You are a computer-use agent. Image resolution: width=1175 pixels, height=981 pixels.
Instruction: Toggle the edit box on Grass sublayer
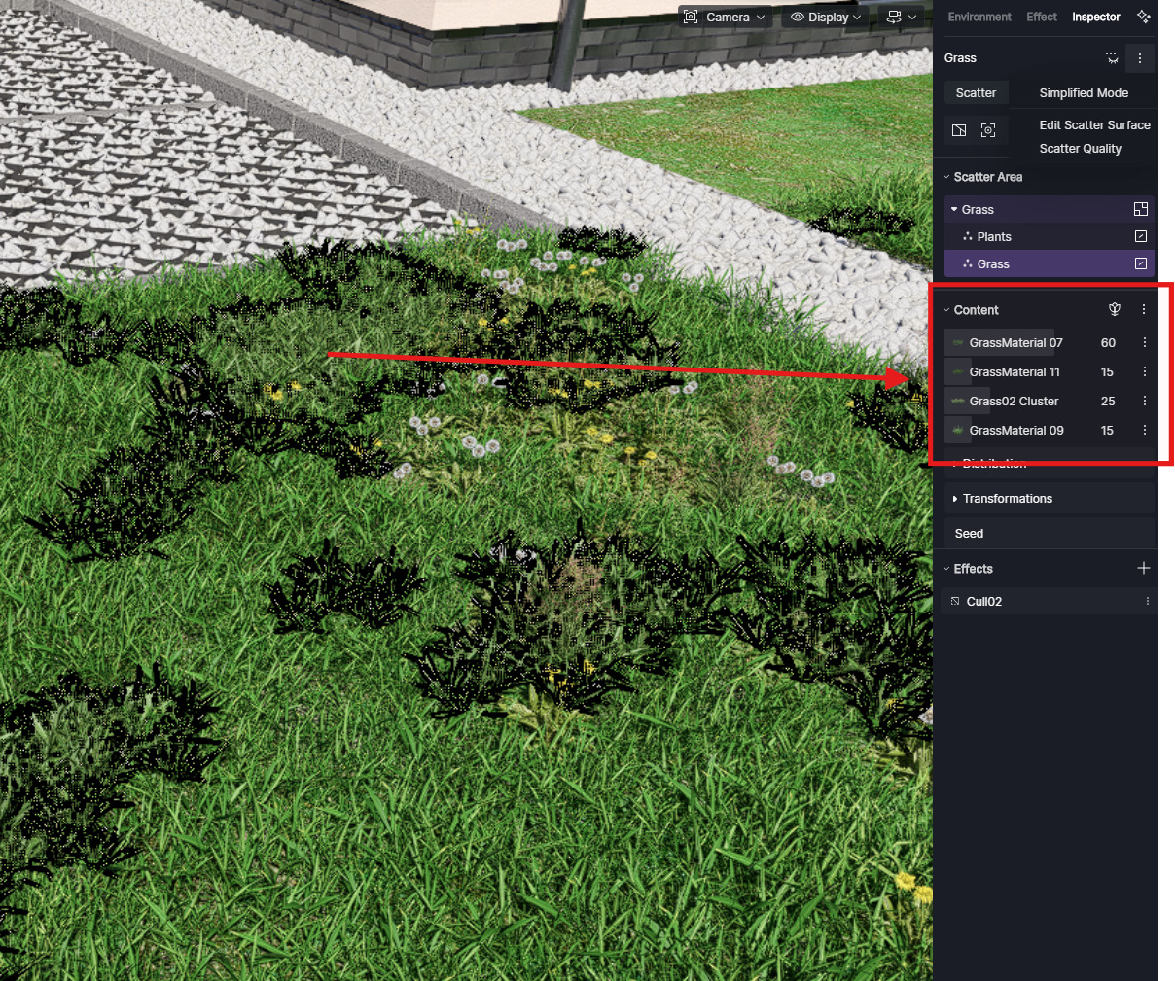[1141, 263]
